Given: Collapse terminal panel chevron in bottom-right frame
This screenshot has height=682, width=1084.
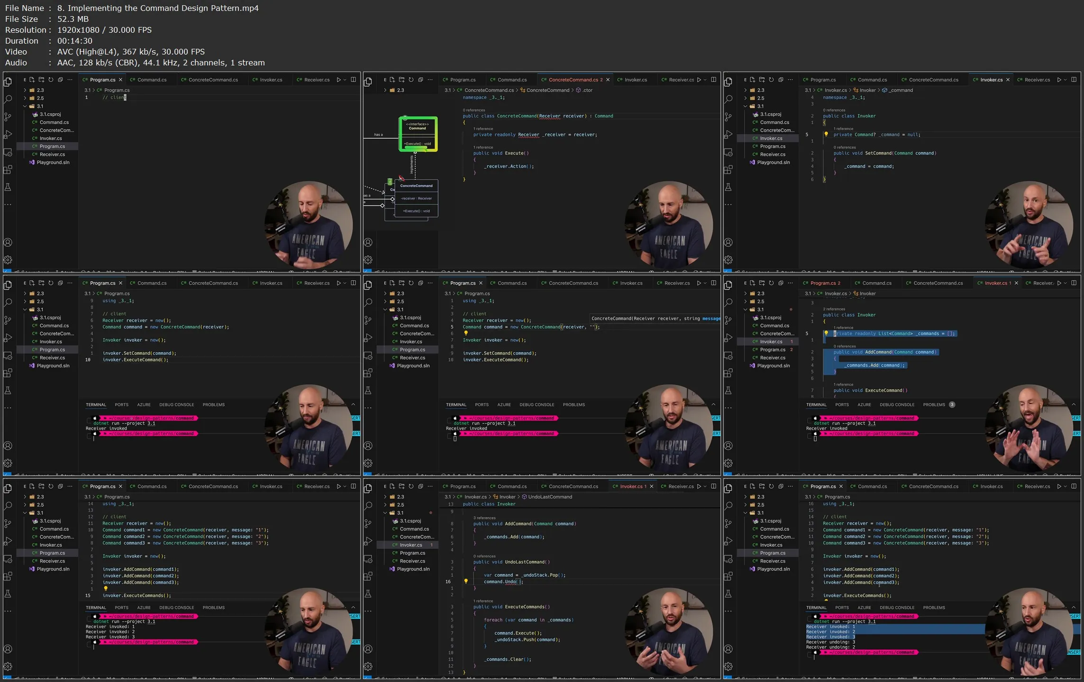Looking at the screenshot, I should (x=1074, y=607).
